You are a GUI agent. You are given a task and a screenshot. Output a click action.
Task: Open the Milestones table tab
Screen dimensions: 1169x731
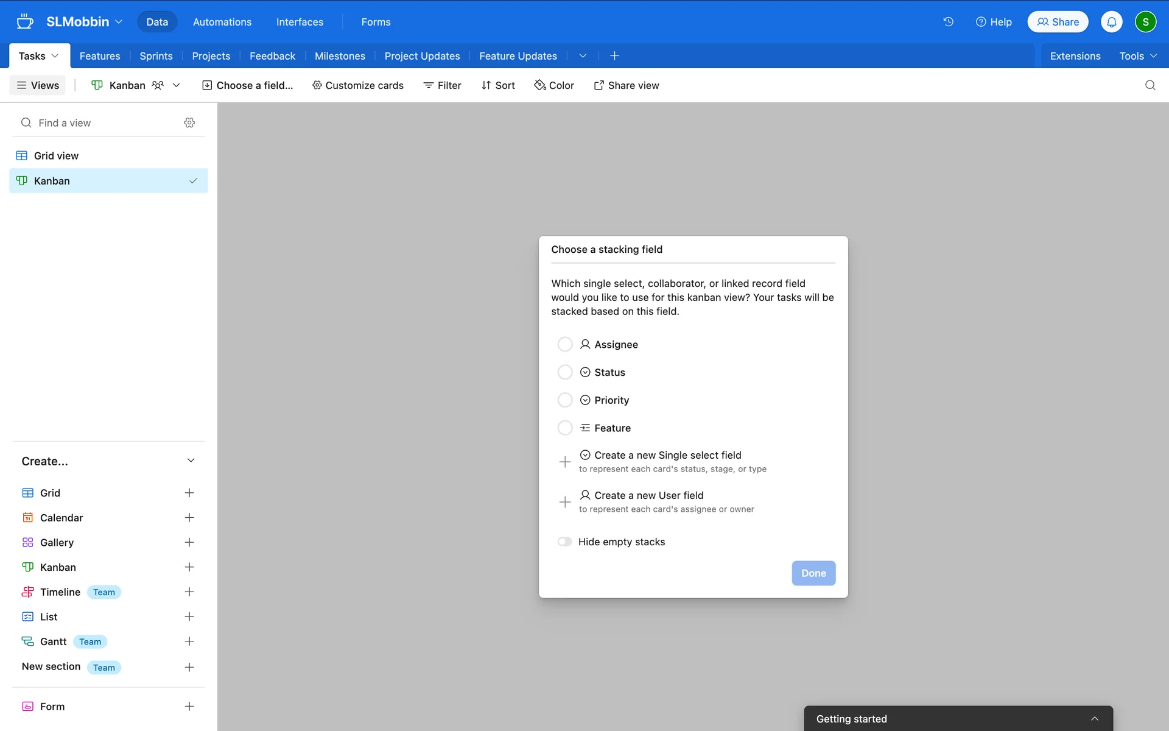pyautogui.click(x=340, y=55)
